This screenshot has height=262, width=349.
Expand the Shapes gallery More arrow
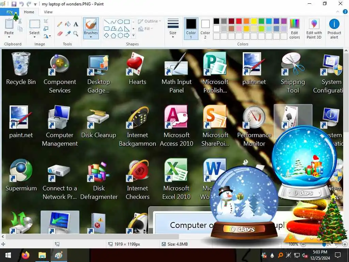[133, 35]
